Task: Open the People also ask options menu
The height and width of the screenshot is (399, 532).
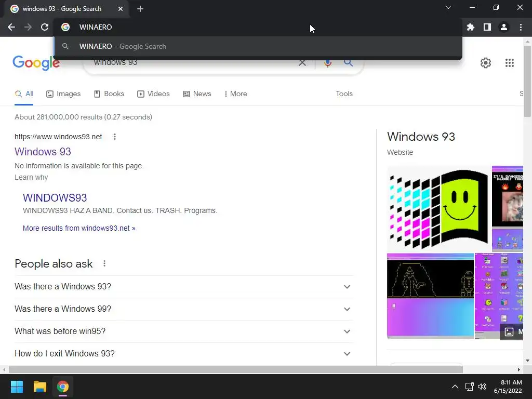Action: click(x=104, y=263)
